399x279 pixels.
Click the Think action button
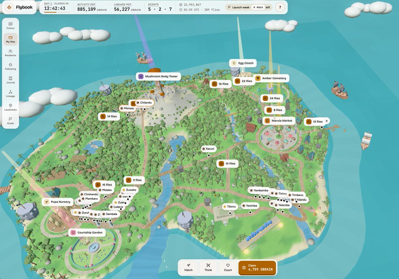208,268
